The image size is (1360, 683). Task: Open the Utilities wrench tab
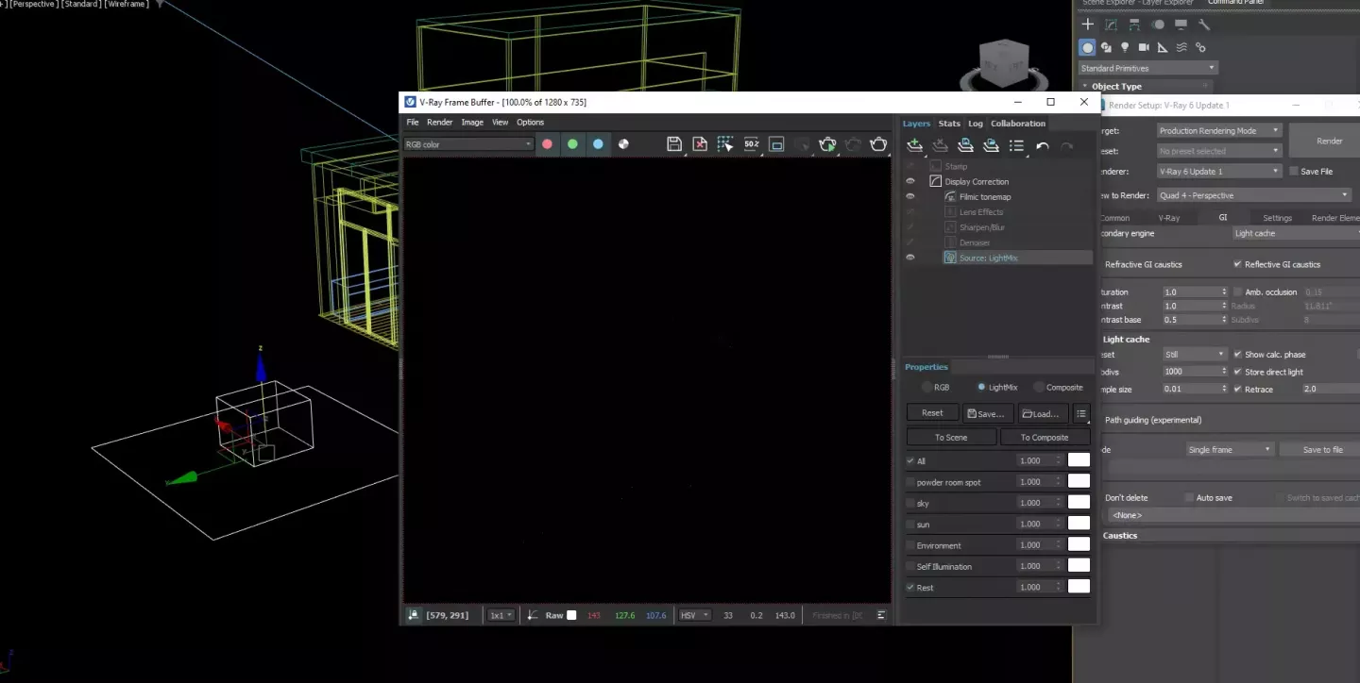pyautogui.click(x=1203, y=25)
